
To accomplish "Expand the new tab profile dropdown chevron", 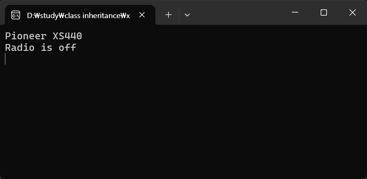I will tap(187, 15).
